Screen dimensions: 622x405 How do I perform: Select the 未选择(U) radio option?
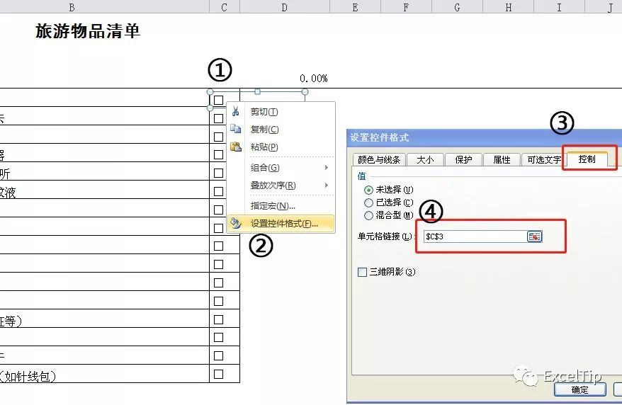click(x=389, y=190)
